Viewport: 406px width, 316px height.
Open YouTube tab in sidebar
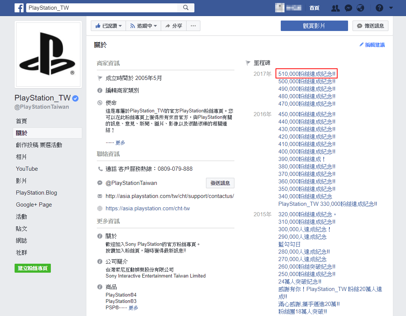point(27,169)
